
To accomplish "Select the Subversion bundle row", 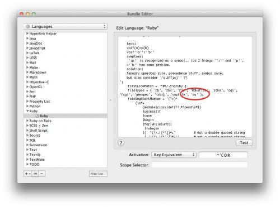I will coord(66,145).
